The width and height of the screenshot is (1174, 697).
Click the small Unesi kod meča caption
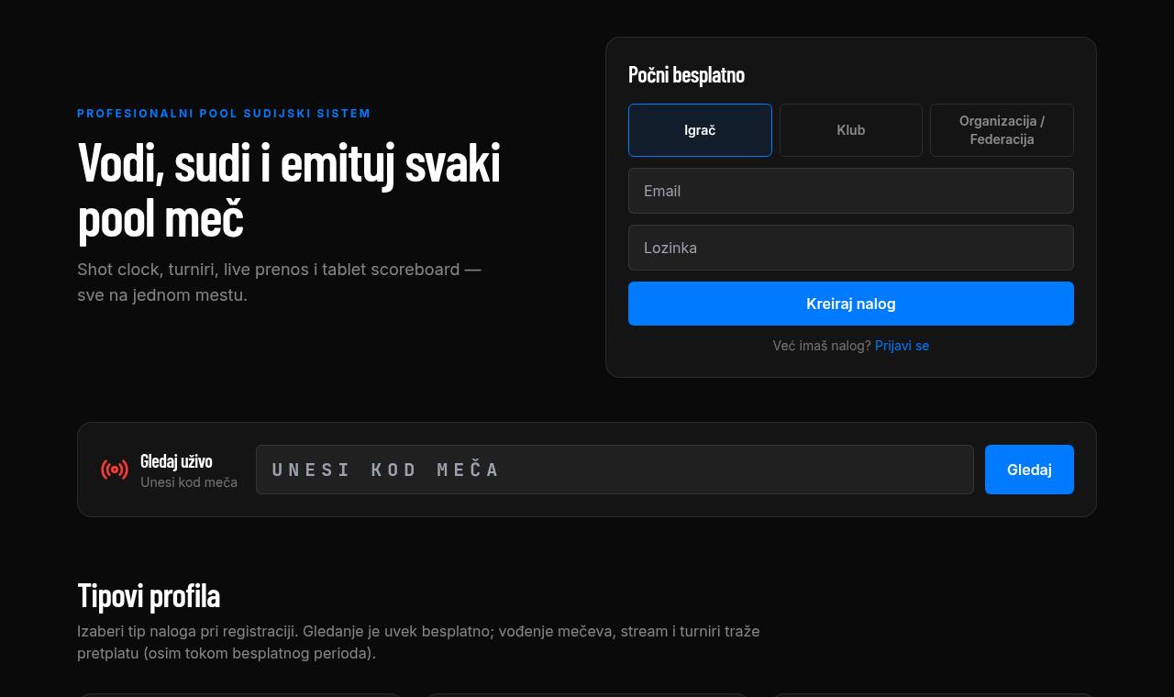(x=189, y=482)
